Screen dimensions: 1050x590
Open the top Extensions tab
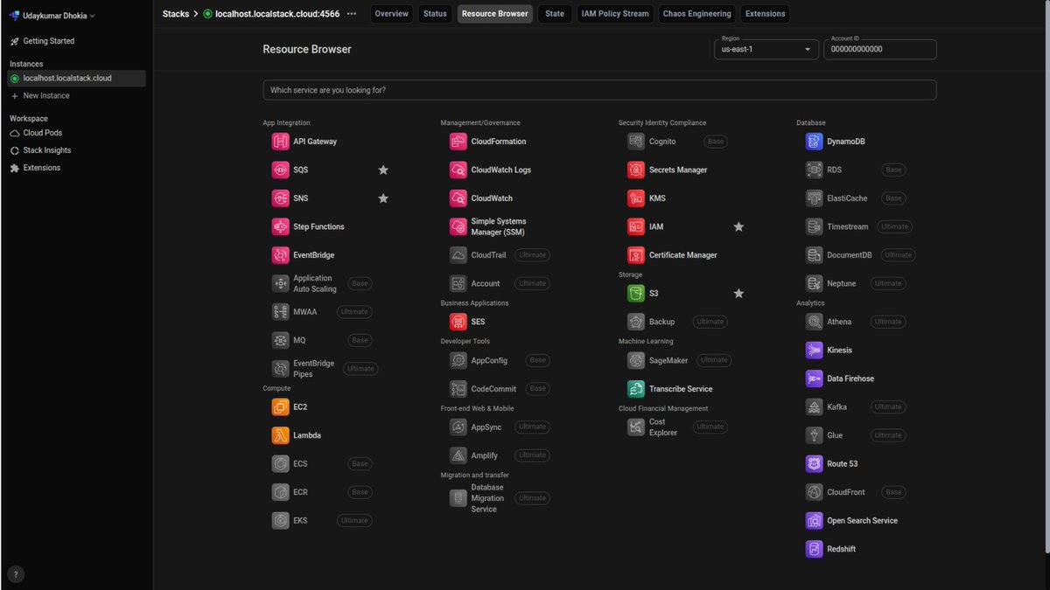[x=766, y=14]
